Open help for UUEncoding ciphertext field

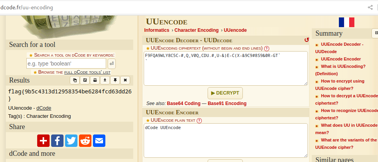(266, 48)
